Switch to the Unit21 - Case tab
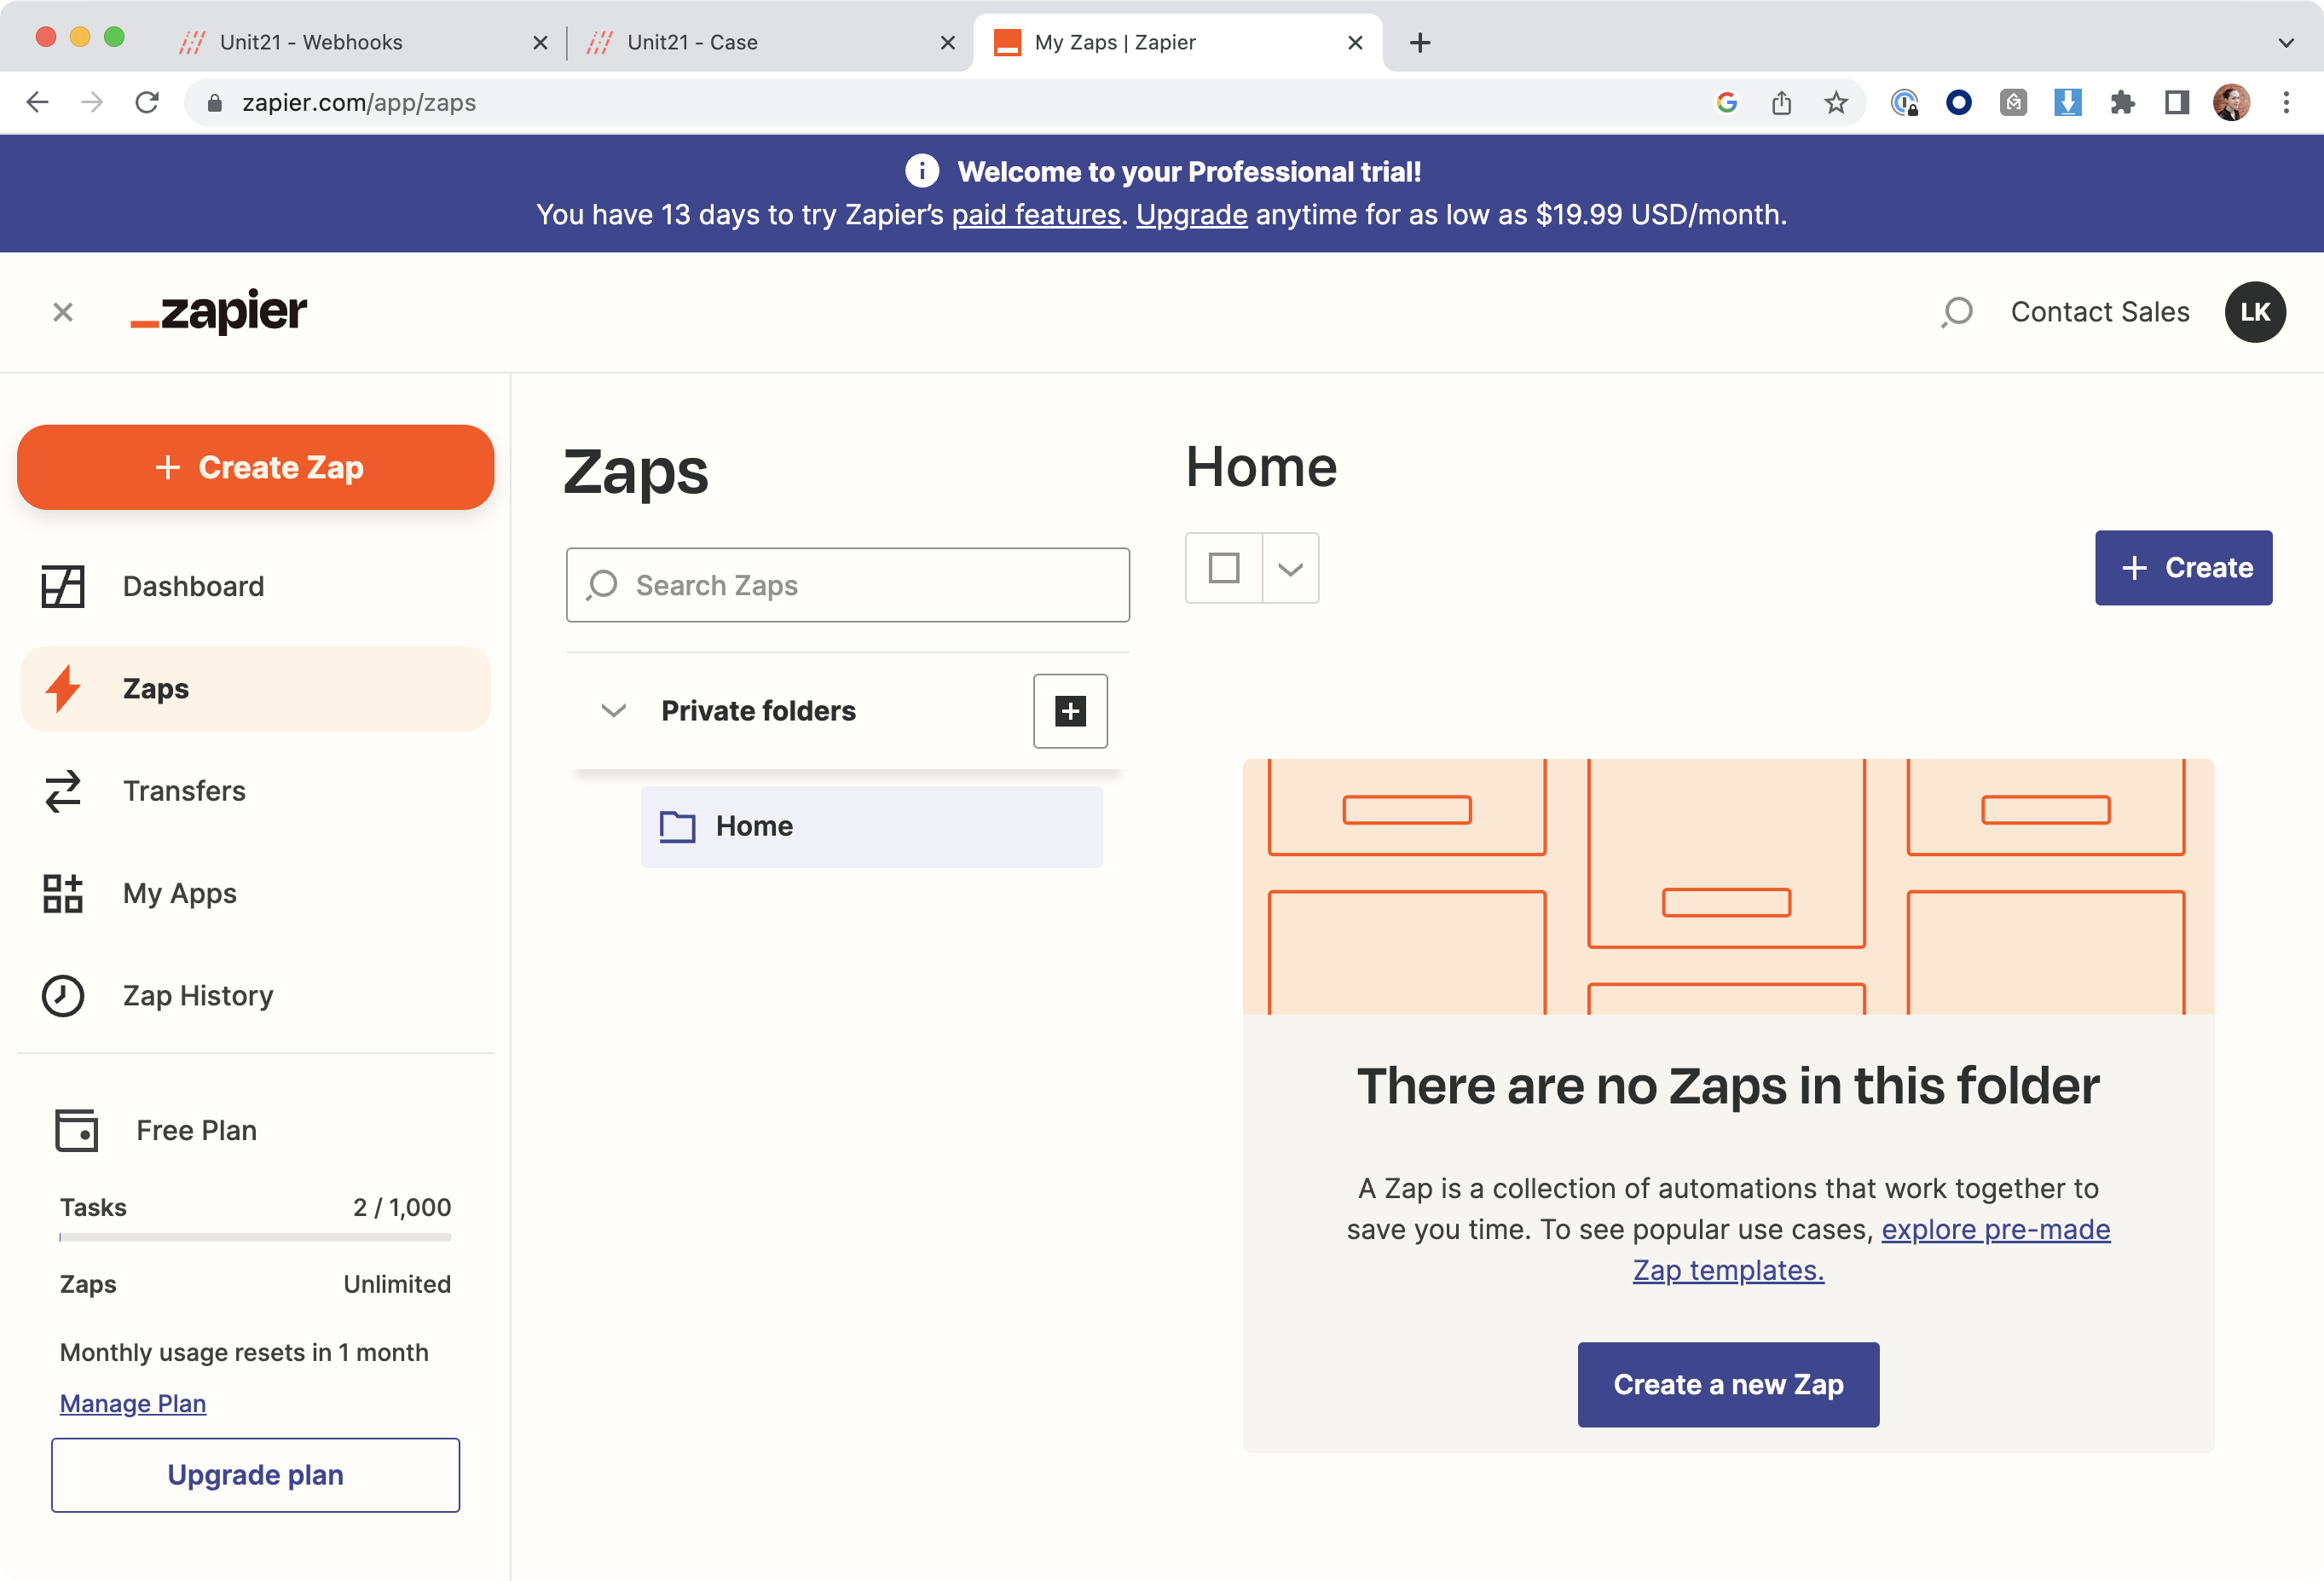The height and width of the screenshot is (1581, 2324). [x=692, y=43]
